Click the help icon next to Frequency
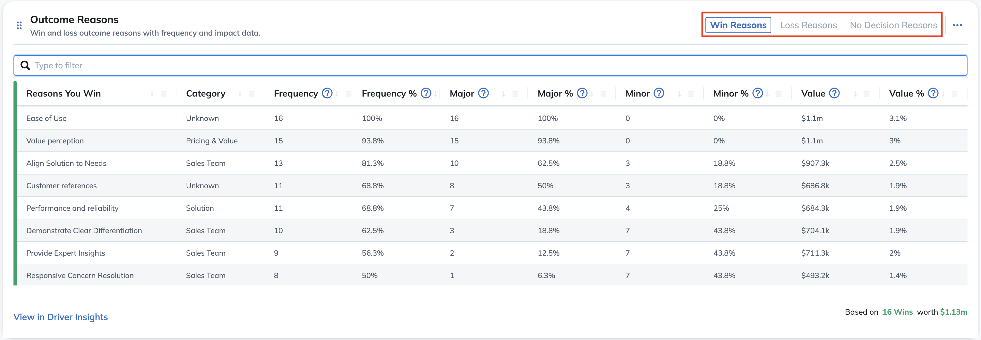Viewport: 981px width, 340px height. [327, 93]
